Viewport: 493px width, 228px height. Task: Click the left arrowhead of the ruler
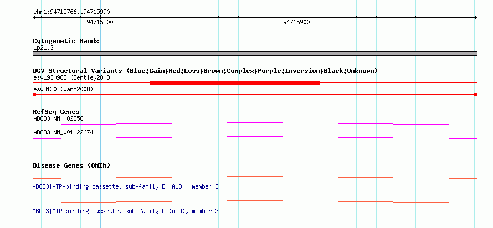(x=34, y=18)
